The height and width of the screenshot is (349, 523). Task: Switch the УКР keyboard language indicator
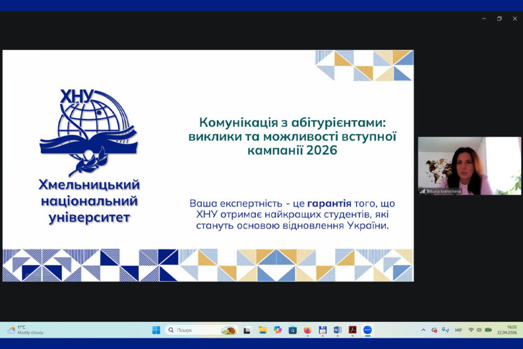click(458, 330)
